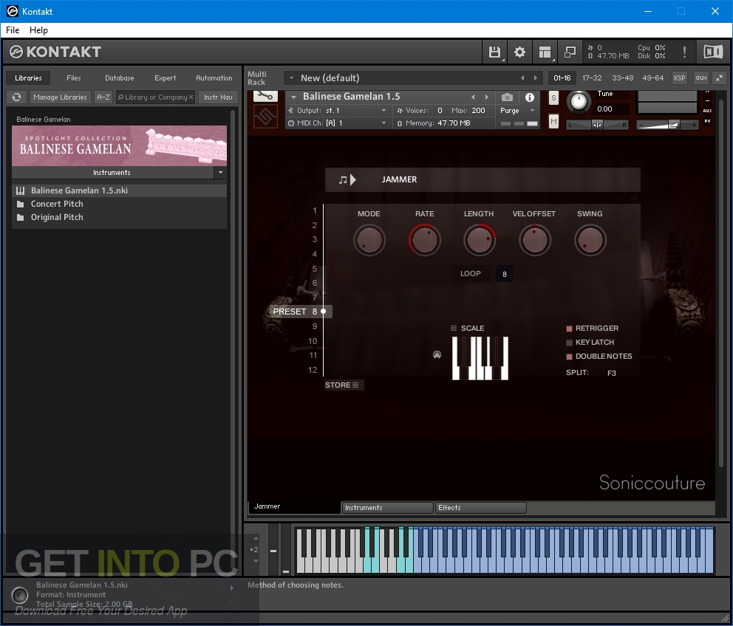Open Kontakt options gear icon
This screenshot has height=626, width=733.
tap(519, 52)
